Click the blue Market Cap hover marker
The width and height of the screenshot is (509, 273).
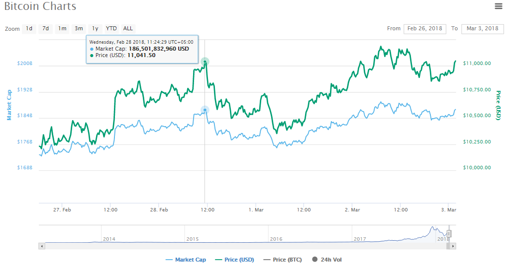[205, 110]
